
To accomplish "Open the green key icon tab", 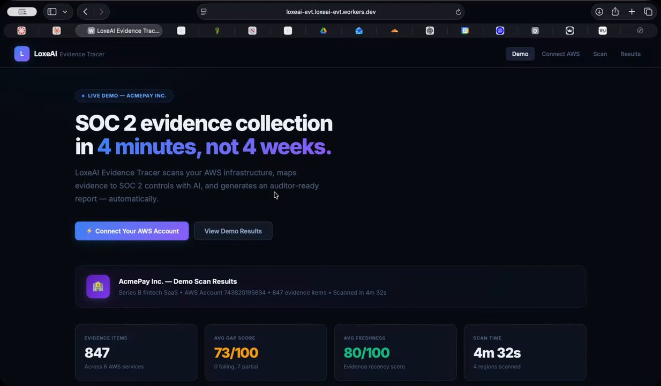I will click(x=217, y=31).
